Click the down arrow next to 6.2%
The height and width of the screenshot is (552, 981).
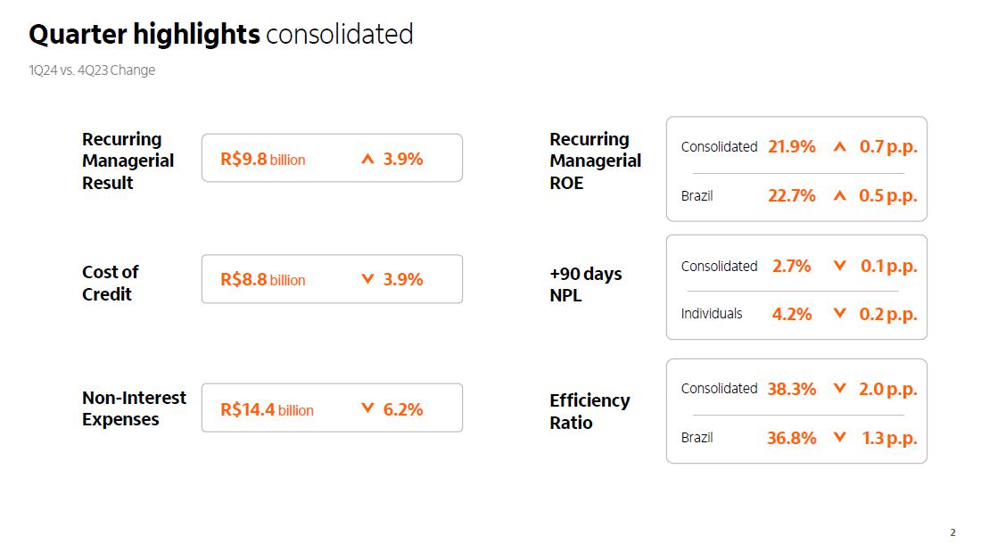click(367, 408)
